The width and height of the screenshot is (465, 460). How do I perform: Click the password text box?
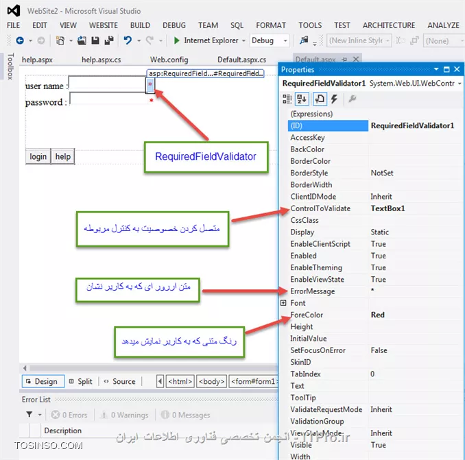[x=108, y=99]
